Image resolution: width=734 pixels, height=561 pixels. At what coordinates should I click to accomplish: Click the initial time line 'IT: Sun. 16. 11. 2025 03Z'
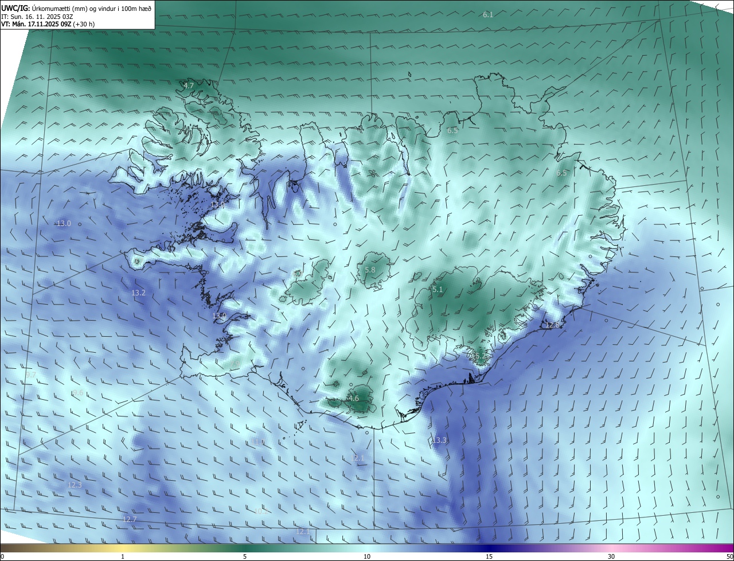coord(36,17)
